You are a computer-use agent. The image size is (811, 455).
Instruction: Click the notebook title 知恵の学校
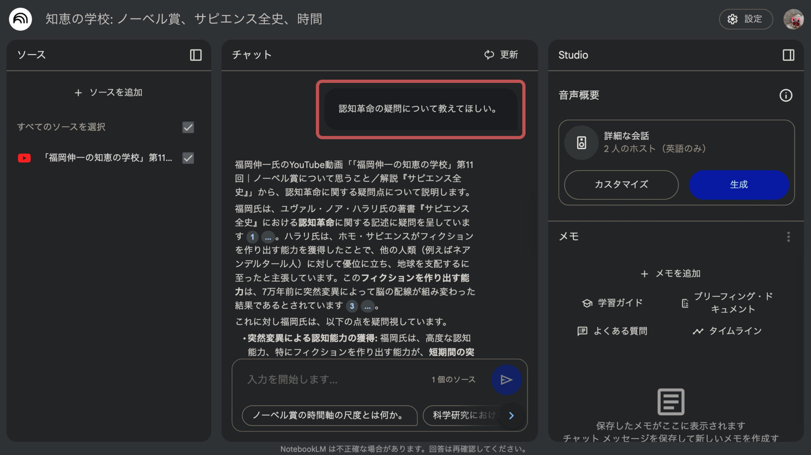click(x=184, y=19)
